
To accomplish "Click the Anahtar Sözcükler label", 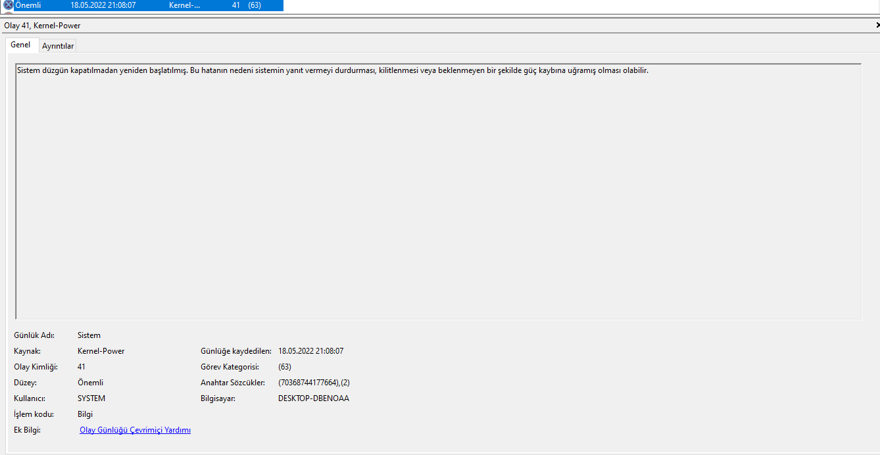I will [x=233, y=383].
